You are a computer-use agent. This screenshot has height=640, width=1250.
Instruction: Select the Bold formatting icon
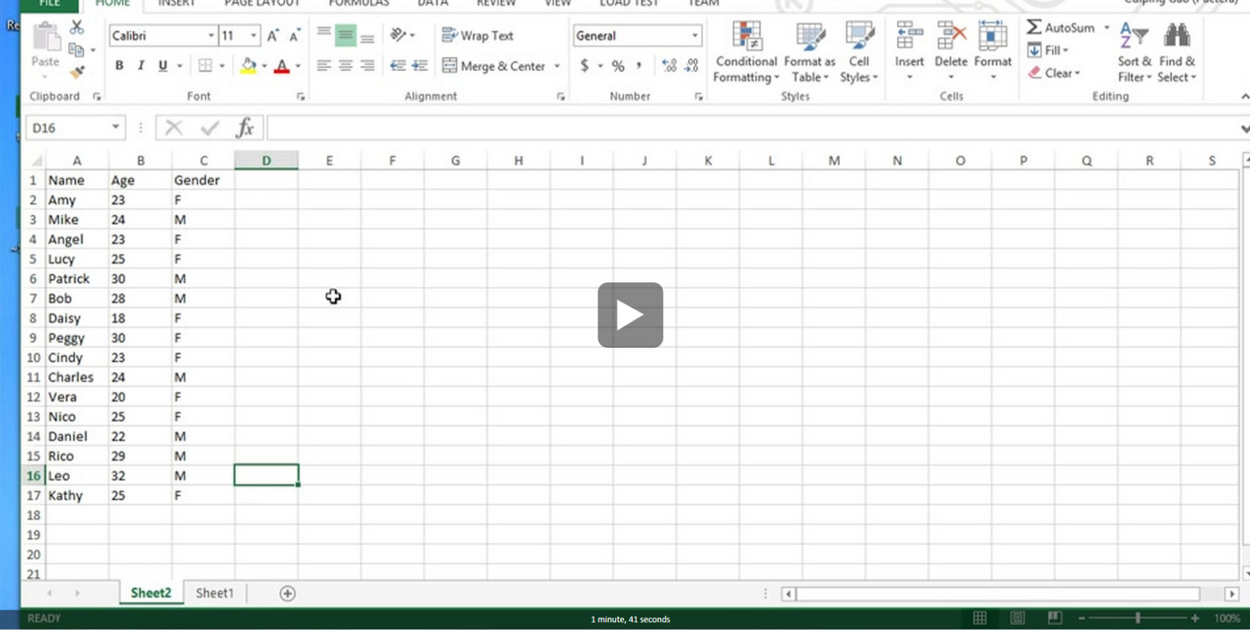tap(119, 65)
